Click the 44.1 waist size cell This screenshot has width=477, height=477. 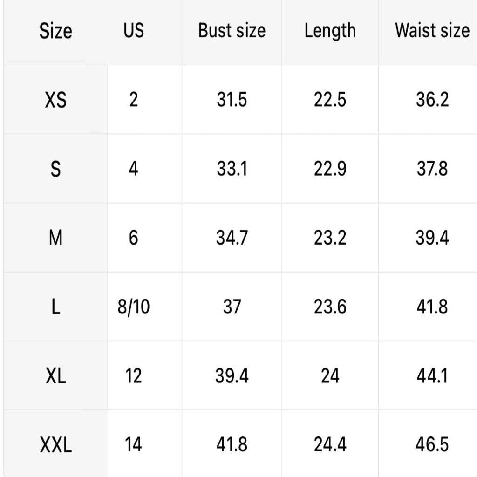tap(432, 376)
